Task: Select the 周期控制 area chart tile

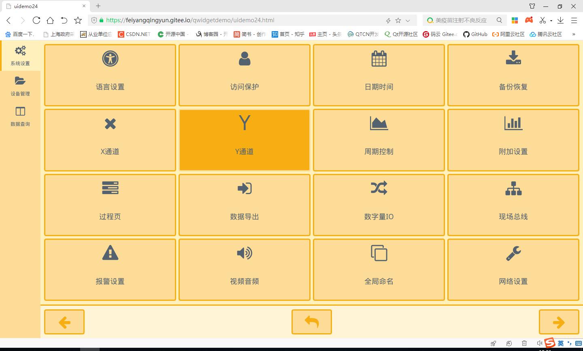Action: (379, 140)
